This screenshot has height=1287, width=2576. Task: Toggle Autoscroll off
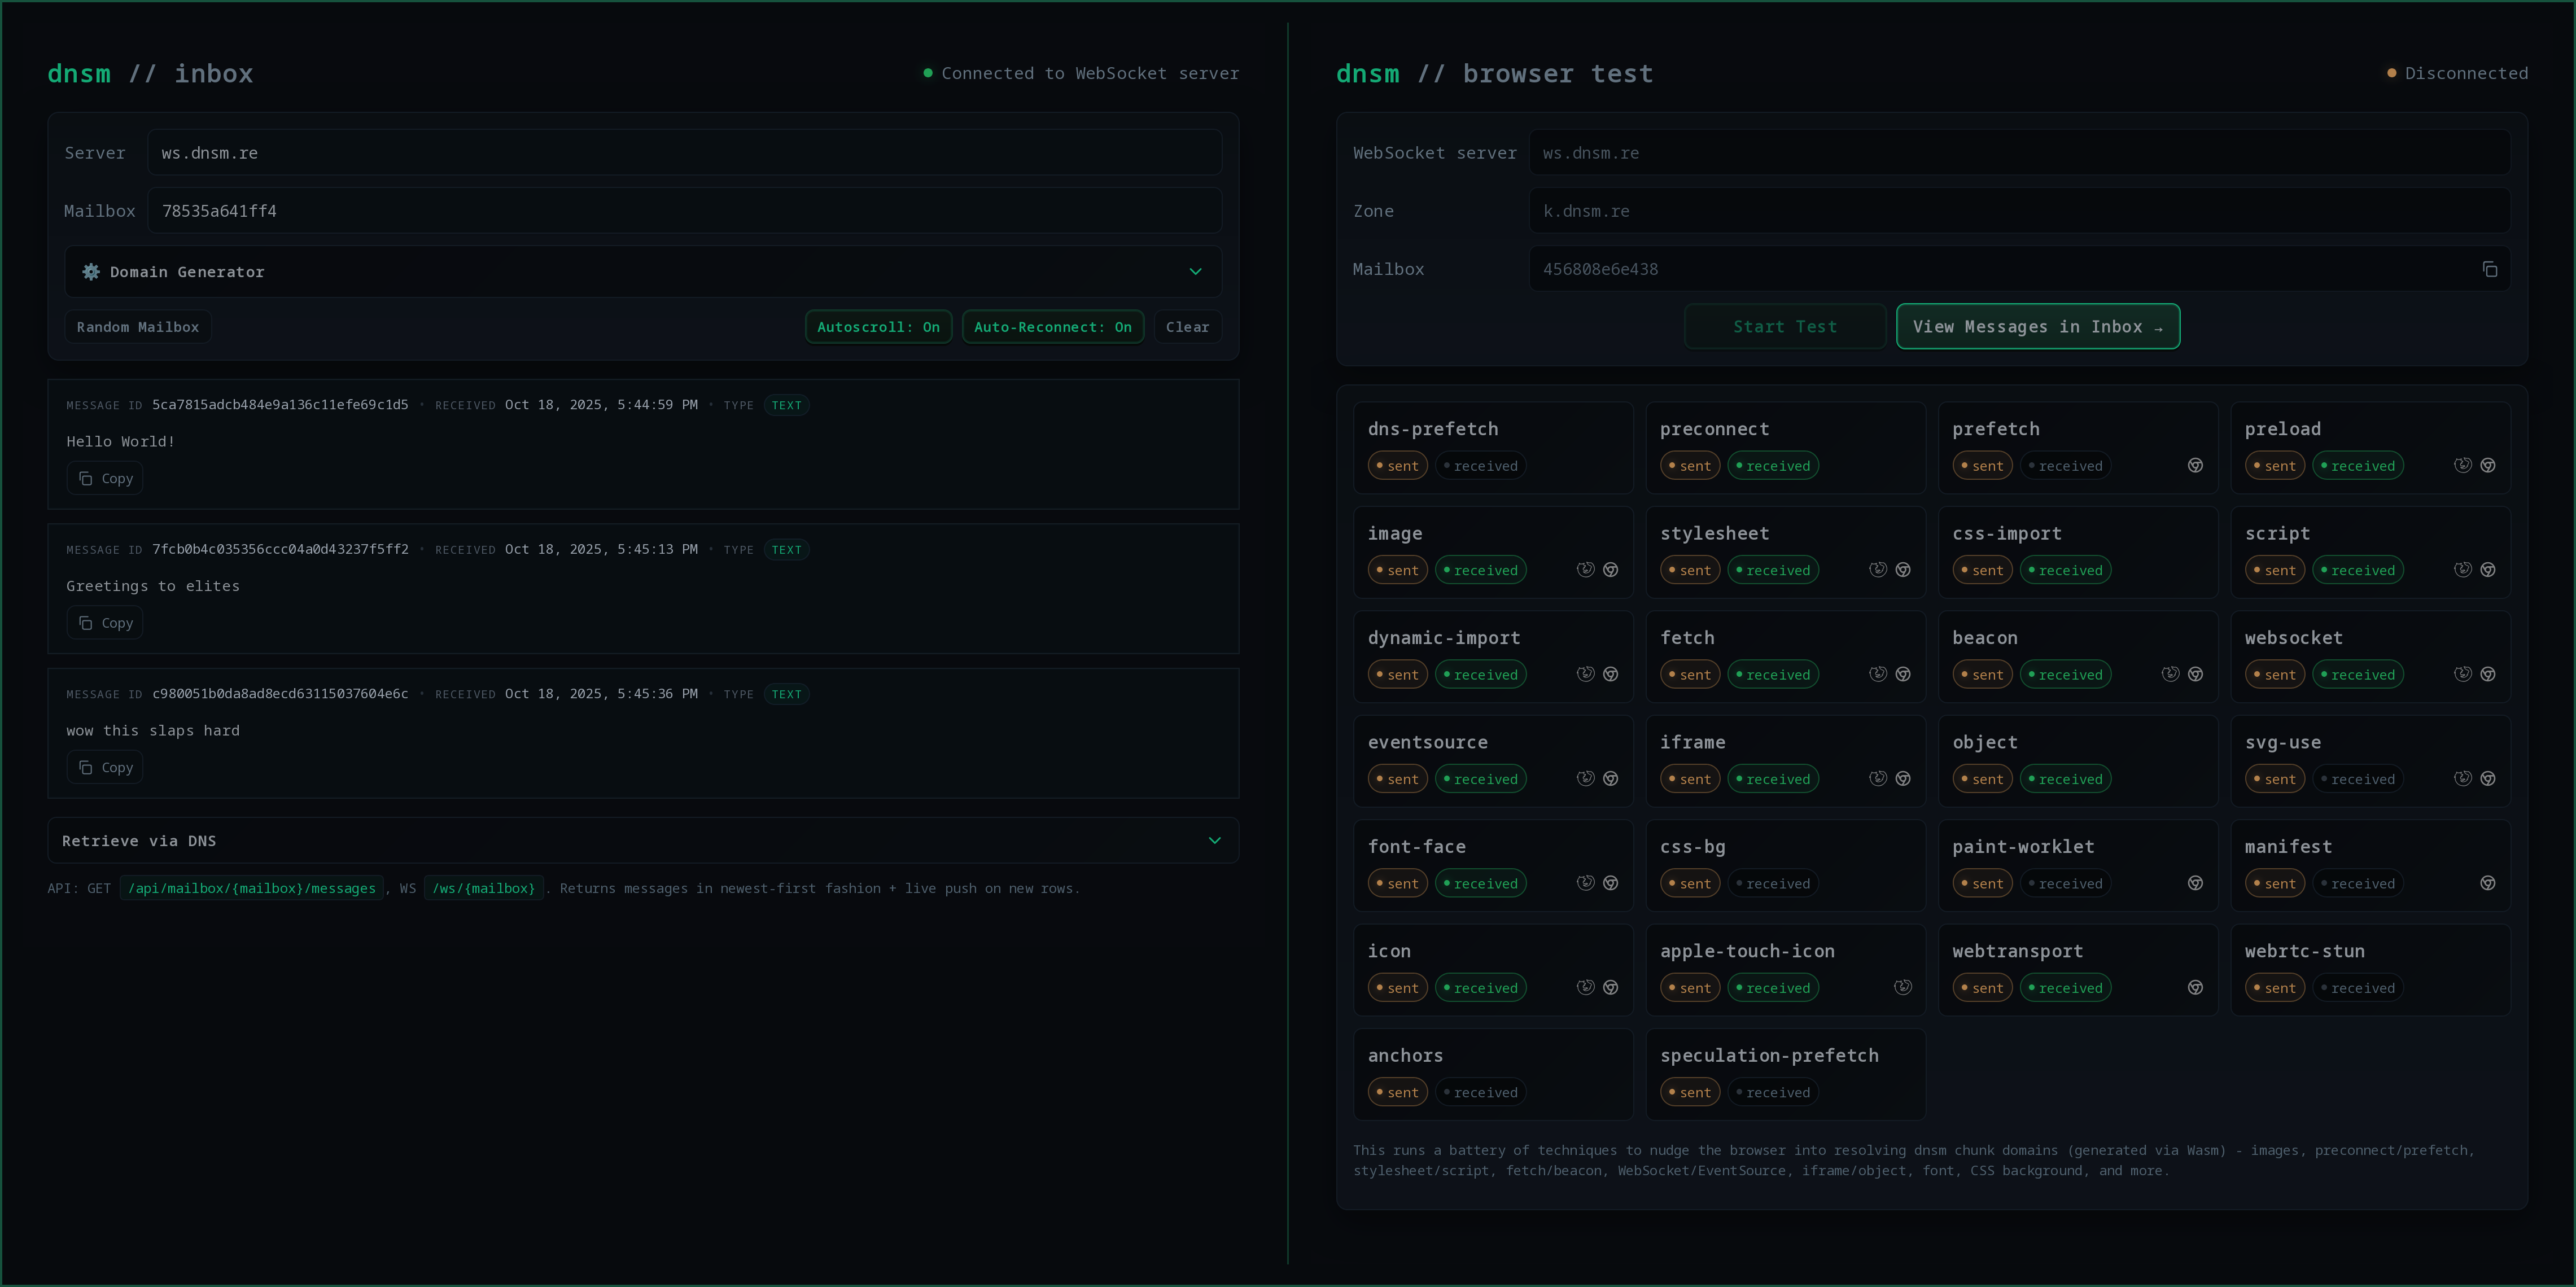pos(878,327)
